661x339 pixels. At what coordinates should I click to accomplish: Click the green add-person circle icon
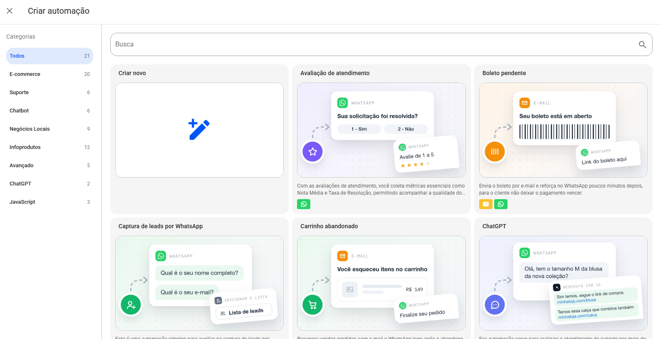pos(131,305)
